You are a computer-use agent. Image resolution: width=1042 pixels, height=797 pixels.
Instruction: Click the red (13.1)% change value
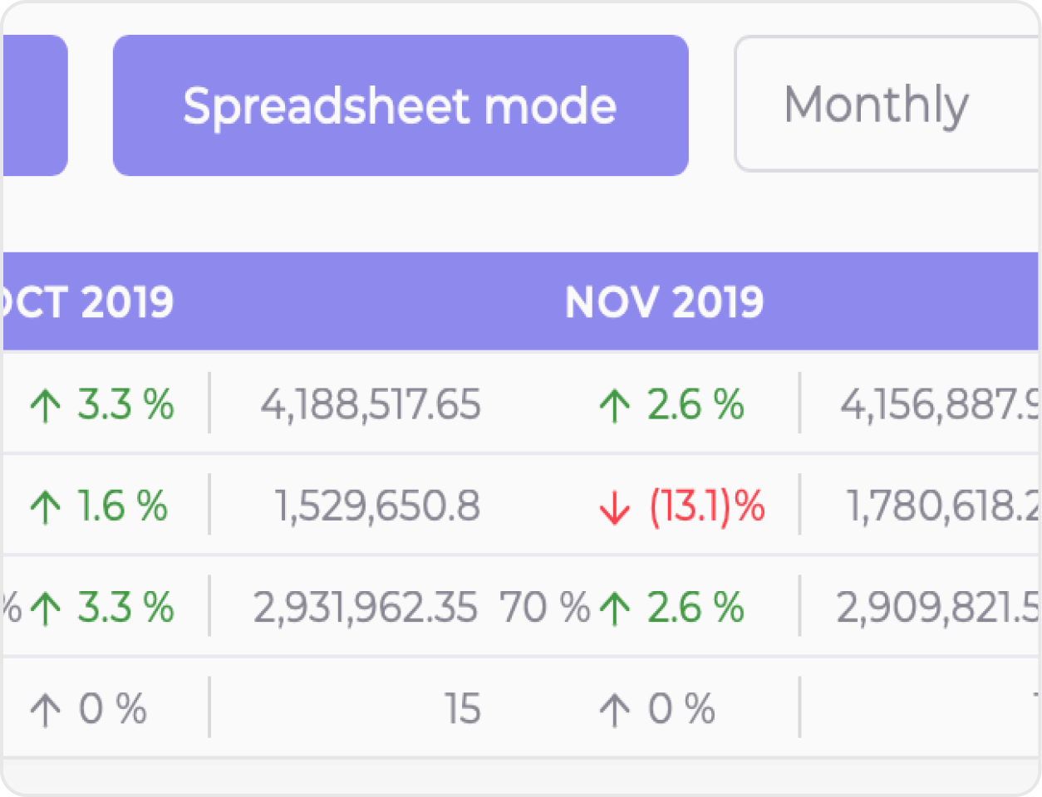(707, 506)
